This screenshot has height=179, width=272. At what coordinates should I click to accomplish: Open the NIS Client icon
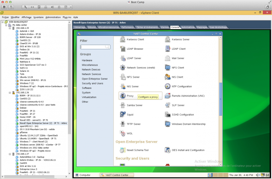168,77
